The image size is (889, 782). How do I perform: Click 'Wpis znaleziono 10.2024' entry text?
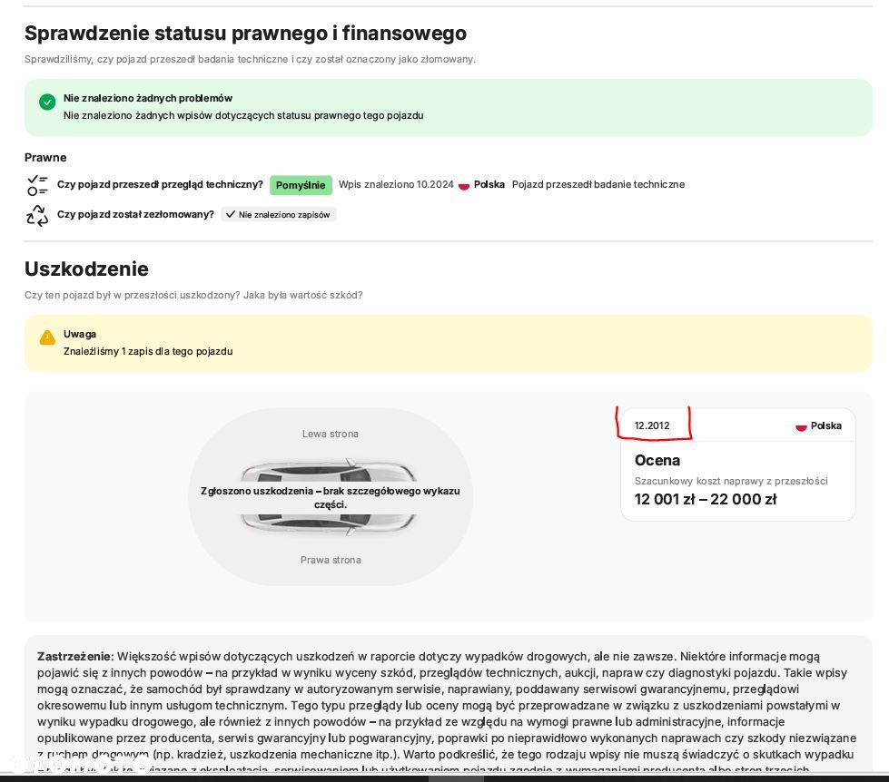(x=396, y=185)
